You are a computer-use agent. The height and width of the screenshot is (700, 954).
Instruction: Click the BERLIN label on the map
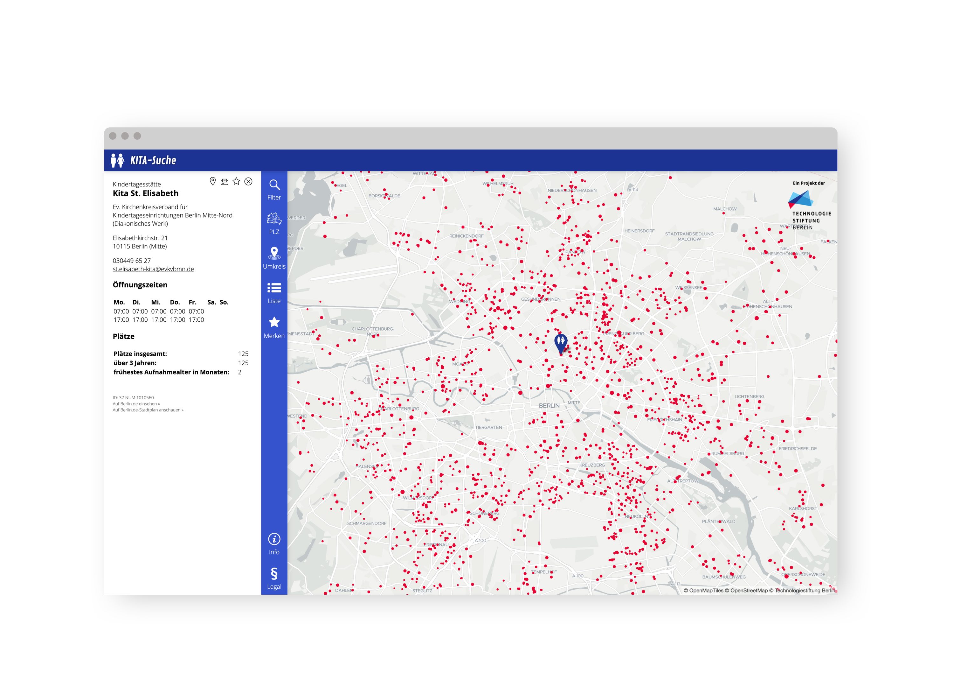pos(549,406)
